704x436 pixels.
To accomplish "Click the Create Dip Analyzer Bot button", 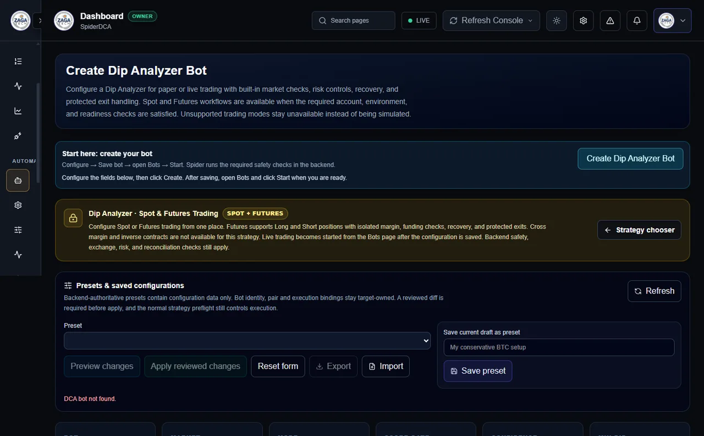I will pos(630,158).
